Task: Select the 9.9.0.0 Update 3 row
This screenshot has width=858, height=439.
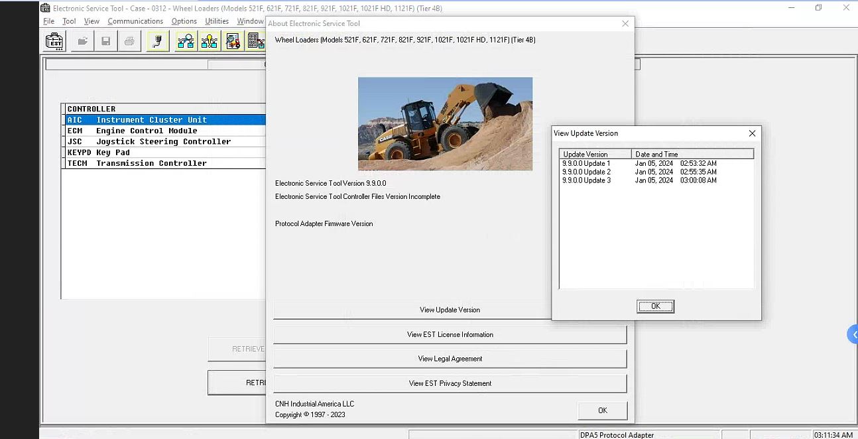Action: tap(656, 180)
